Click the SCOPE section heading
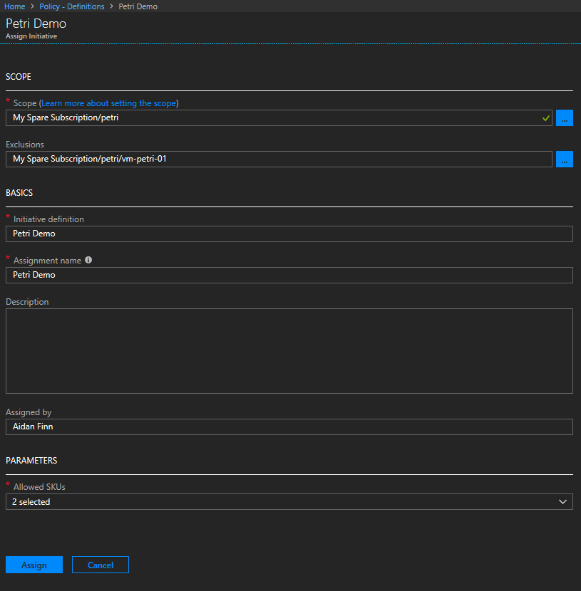 [18, 76]
